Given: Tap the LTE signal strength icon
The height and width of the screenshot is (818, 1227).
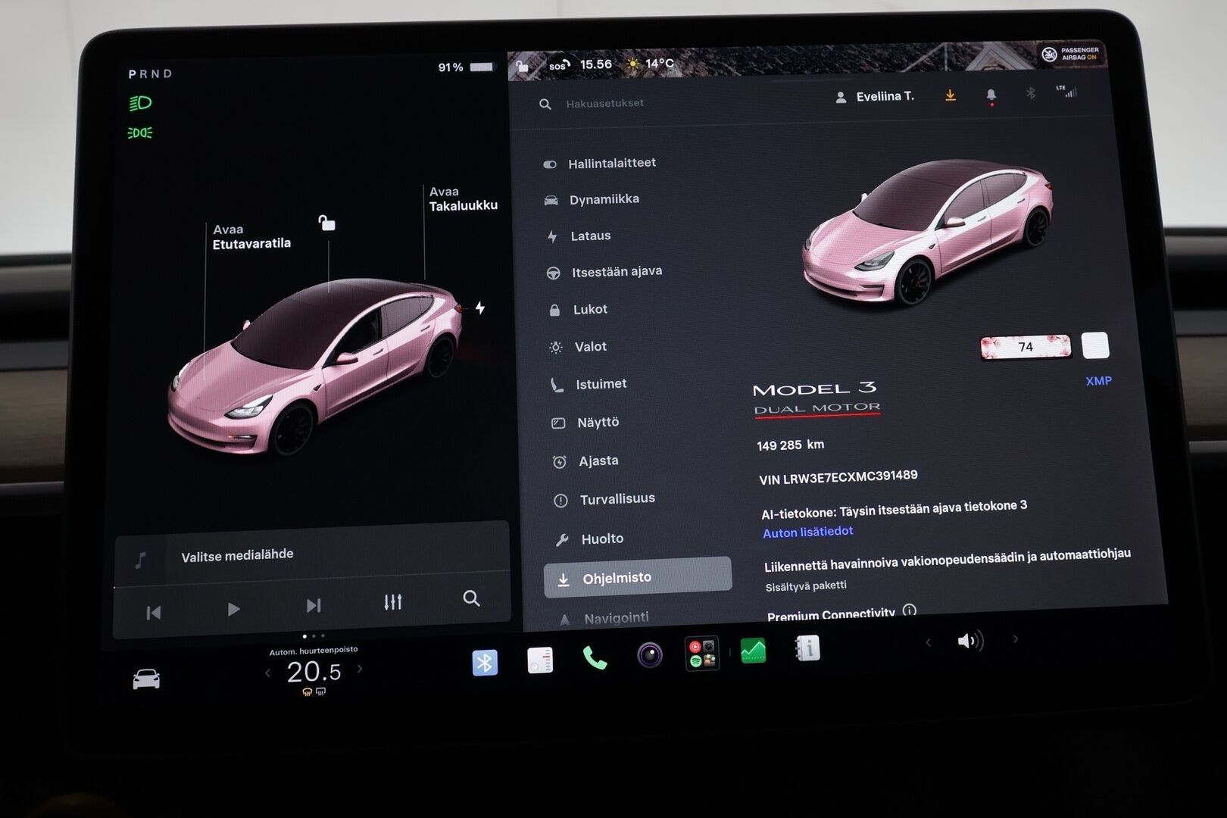Looking at the screenshot, I should click(x=1066, y=91).
